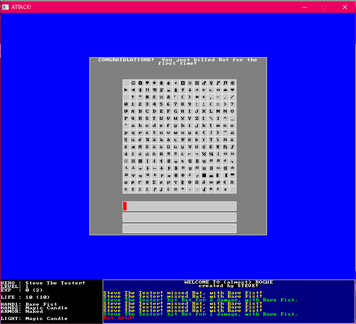Image resolution: width=356 pixels, height=324 pixels.
Task: Pick the smiley face glyph in top row
Action: pyautogui.click(x=133, y=83)
